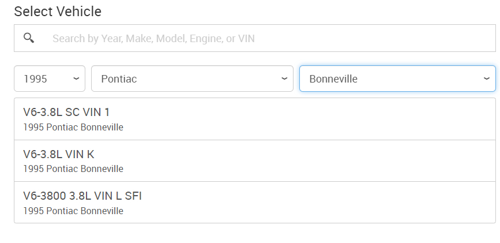Click the chevron arrow on Pontiac selector
This screenshot has width=500, height=243.
pos(284,79)
